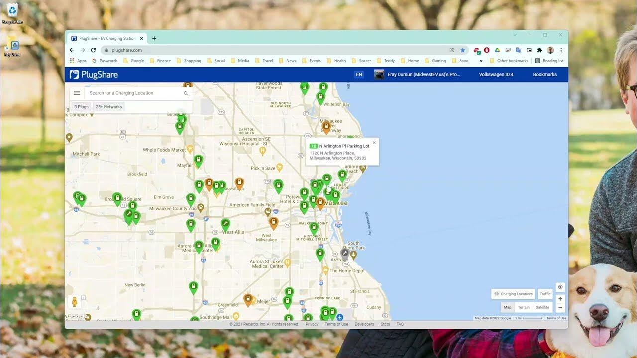Screen dimensions: 637x358
Task: Reload the PlugShare page
Action: tap(93, 50)
